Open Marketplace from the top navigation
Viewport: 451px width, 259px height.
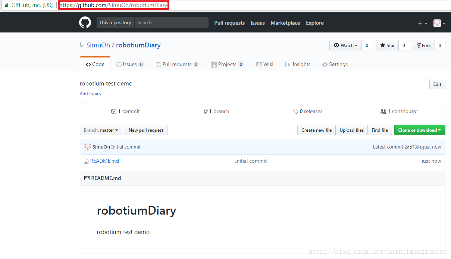(285, 23)
